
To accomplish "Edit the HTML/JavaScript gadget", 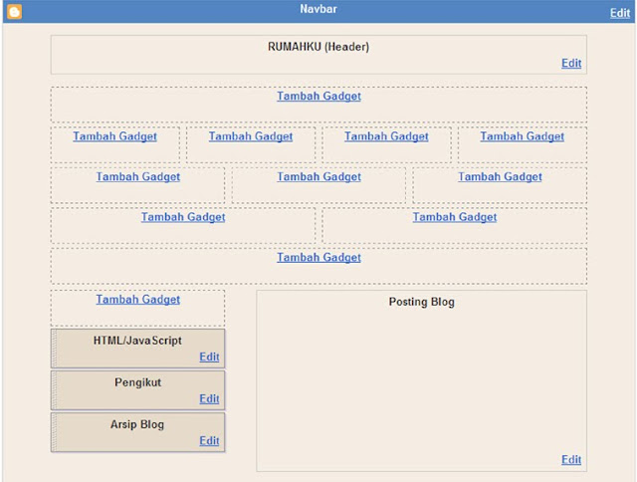I will [209, 357].
